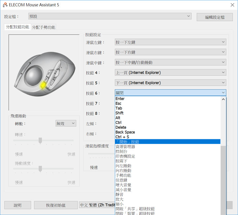Click the 恢復初始值 button
Viewport: 238px width, 215px height.
(56, 205)
